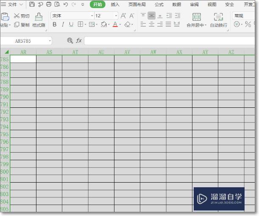259x216 pixels.
Task: Open the 页面布局 tab
Action: pyautogui.click(x=137, y=5)
